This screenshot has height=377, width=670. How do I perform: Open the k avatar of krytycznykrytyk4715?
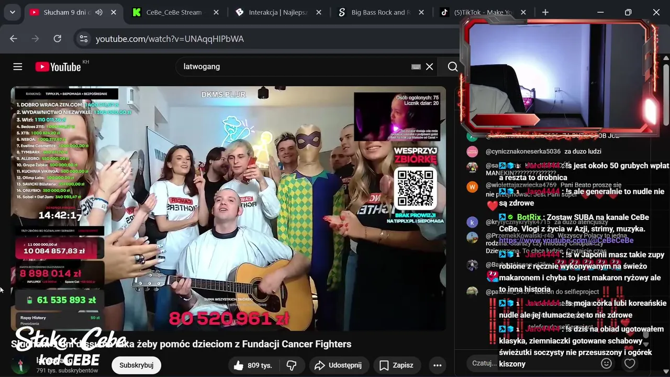coord(472,222)
